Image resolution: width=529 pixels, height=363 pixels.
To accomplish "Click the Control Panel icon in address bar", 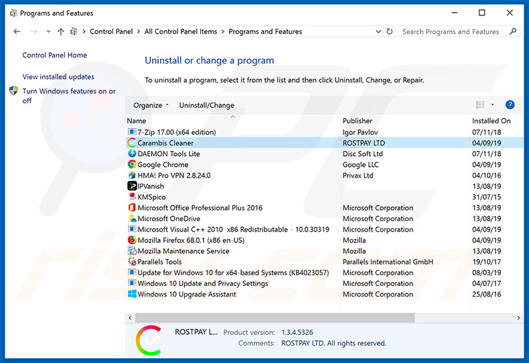I will 74,31.
